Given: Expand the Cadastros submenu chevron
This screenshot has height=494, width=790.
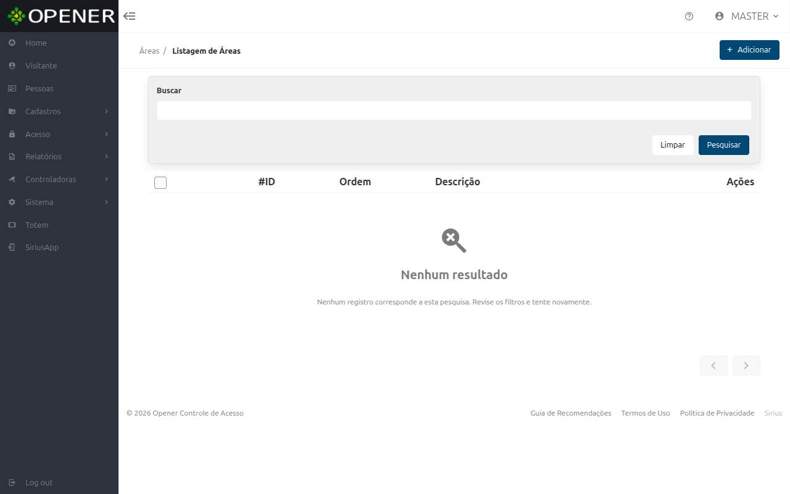Looking at the screenshot, I should [106, 111].
